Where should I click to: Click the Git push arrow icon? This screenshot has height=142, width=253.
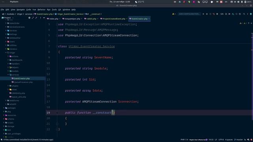[229, 14]
